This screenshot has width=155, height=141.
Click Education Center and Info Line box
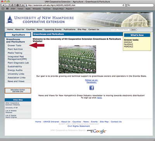[18, 91]
